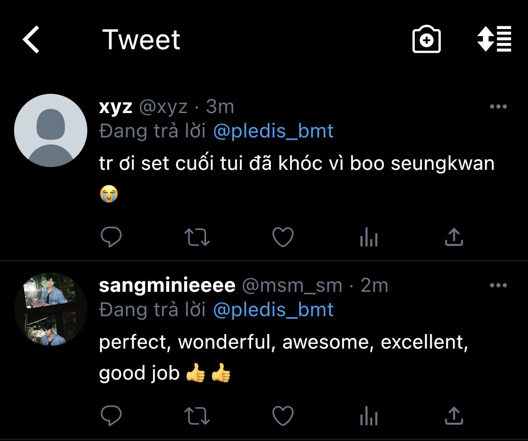Open @pledis_bmt link in xyz's reply
This screenshot has width=528, height=441.
click(x=273, y=131)
